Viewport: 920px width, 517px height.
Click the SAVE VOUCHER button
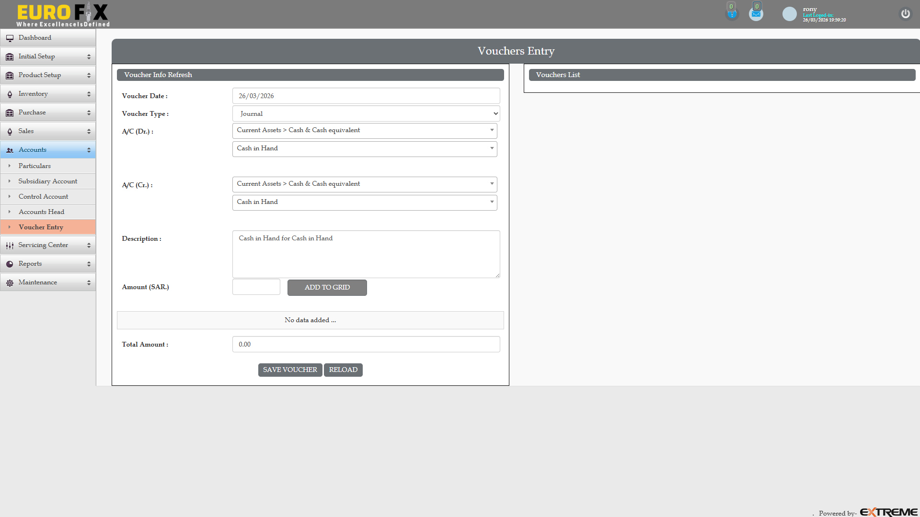click(290, 370)
